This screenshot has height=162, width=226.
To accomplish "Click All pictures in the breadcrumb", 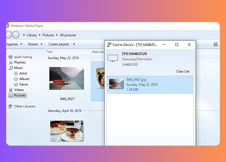I will tap(68, 35).
